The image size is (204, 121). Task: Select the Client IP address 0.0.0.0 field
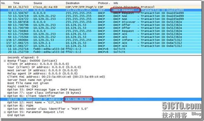click(38, 64)
